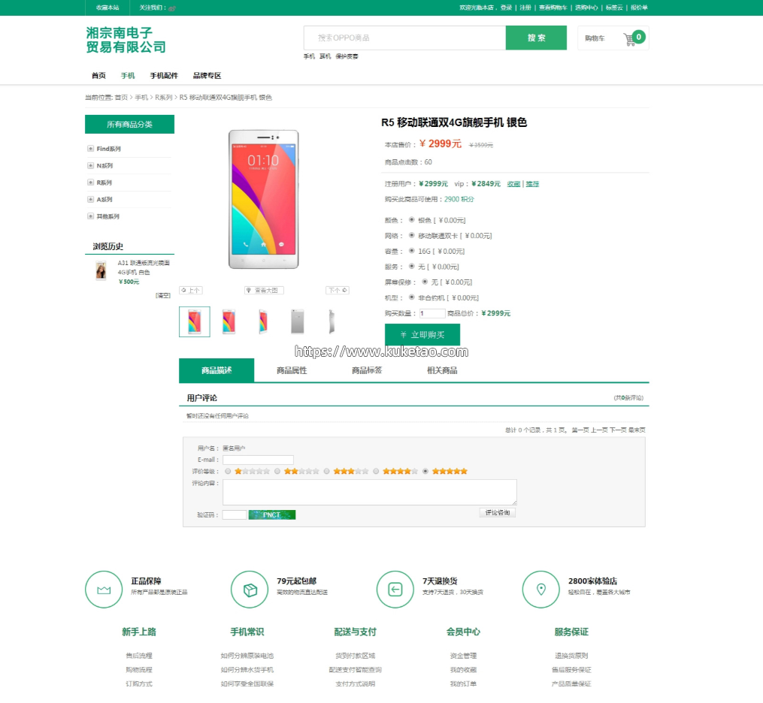Select the 银色 color radio option
This screenshot has width=763, height=703.
(412, 220)
